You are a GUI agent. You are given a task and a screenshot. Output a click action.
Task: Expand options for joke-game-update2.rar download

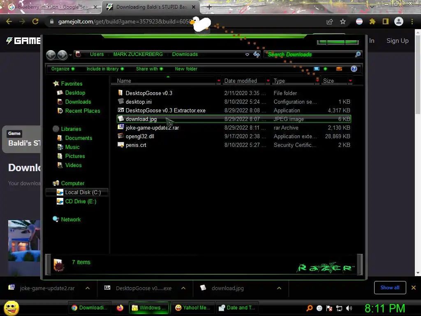pyautogui.click(x=88, y=288)
